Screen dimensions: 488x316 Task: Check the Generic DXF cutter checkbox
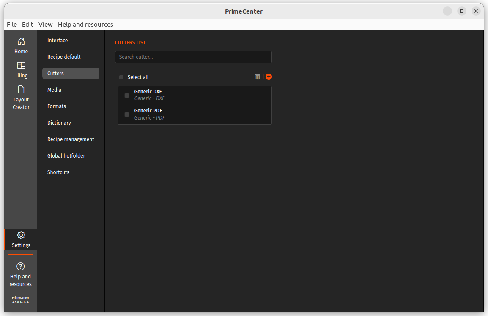tap(127, 95)
